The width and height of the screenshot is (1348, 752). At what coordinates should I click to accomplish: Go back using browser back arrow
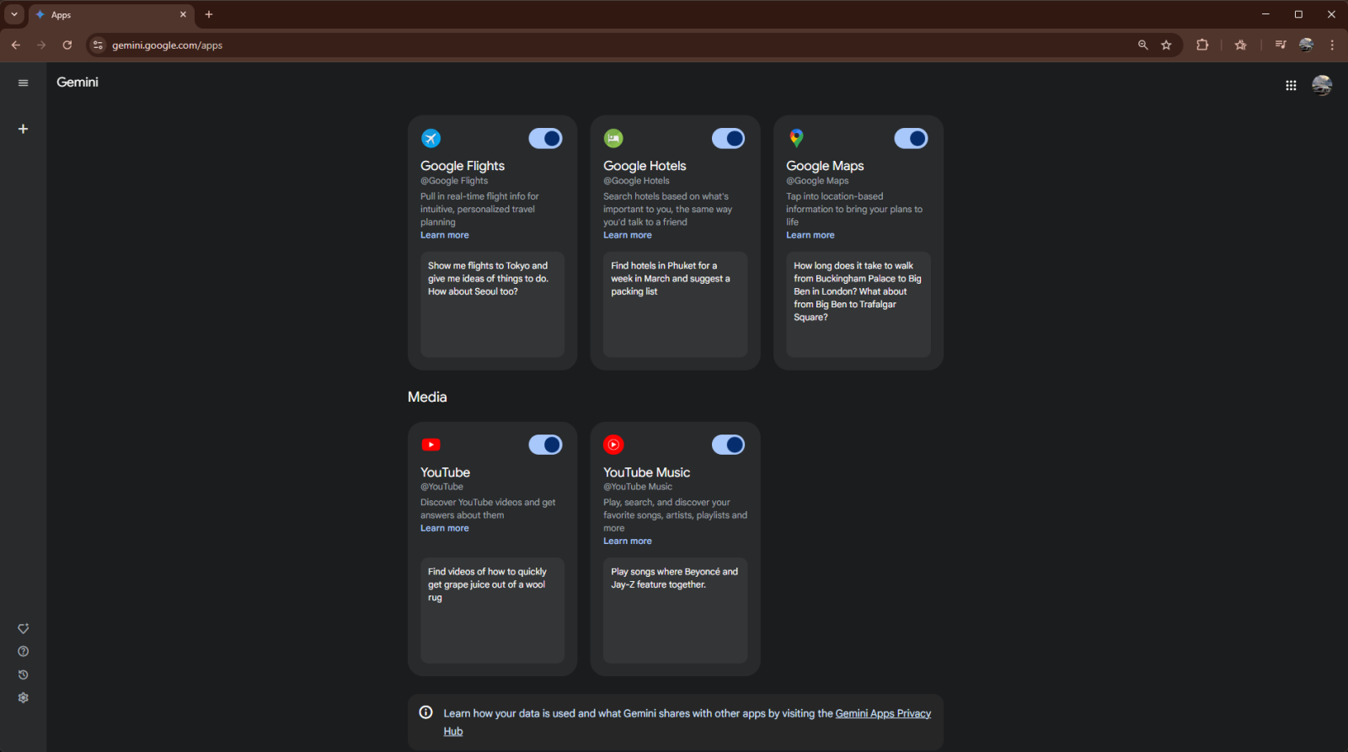(16, 45)
